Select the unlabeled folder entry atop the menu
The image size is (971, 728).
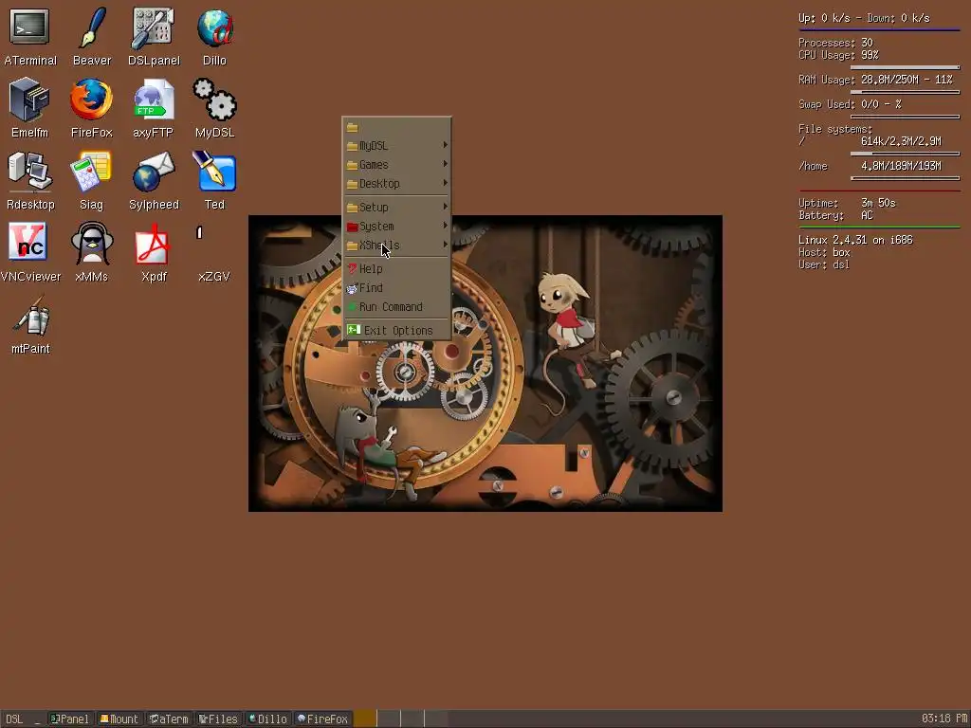coord(396,127)
